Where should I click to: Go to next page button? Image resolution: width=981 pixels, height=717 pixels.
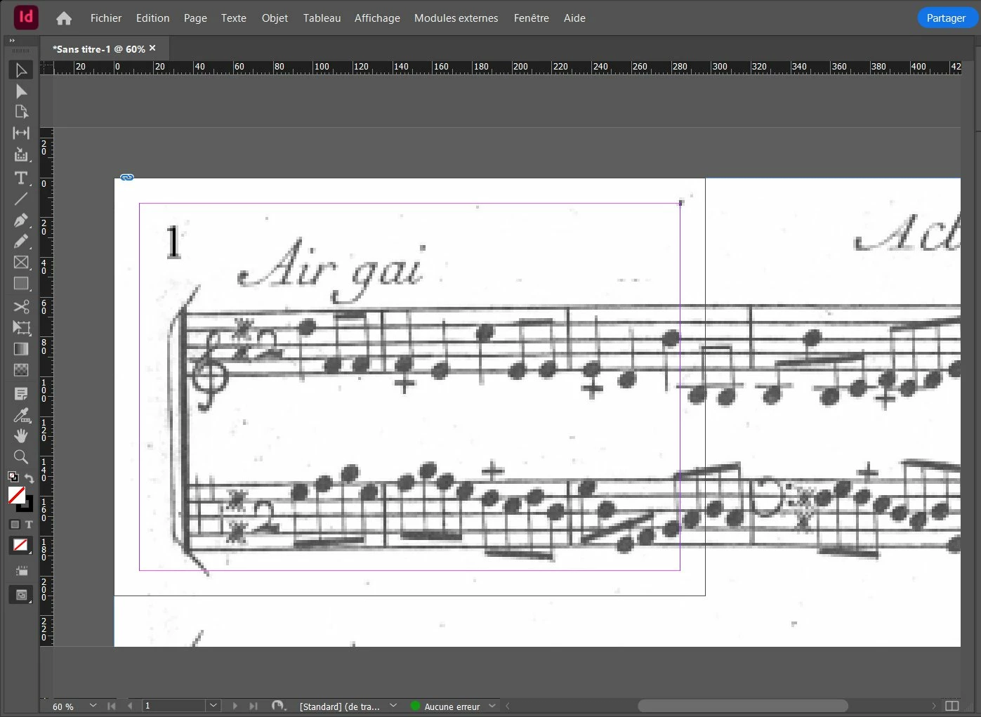point(235,706)
